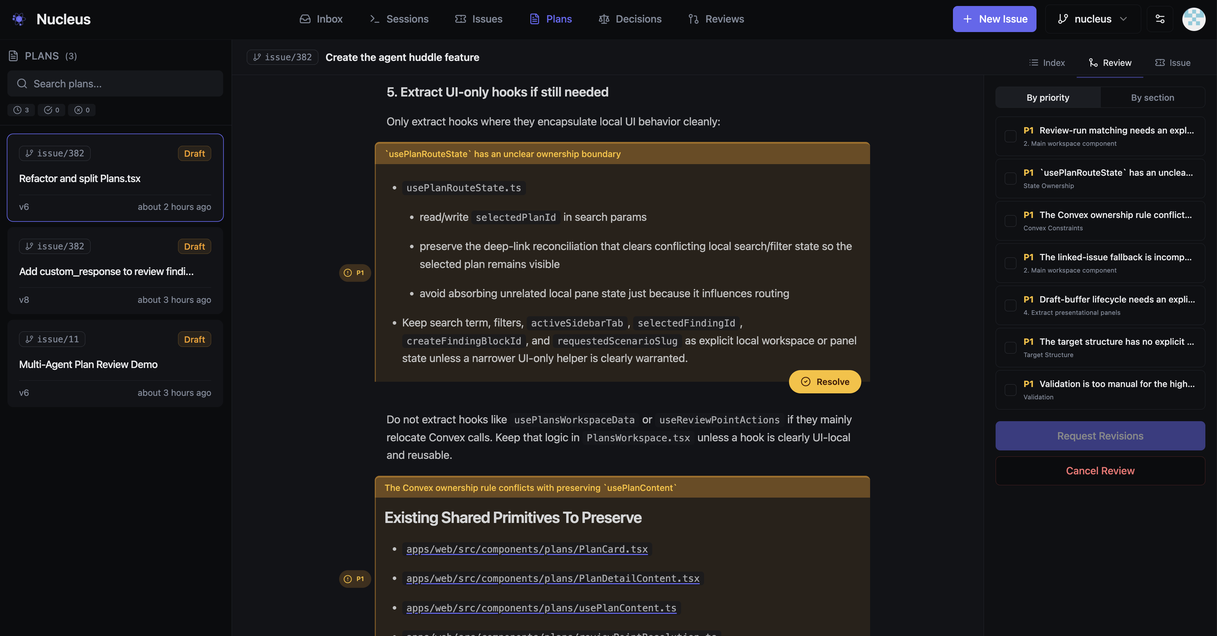Switch to the Index tab

(1047, 62)
